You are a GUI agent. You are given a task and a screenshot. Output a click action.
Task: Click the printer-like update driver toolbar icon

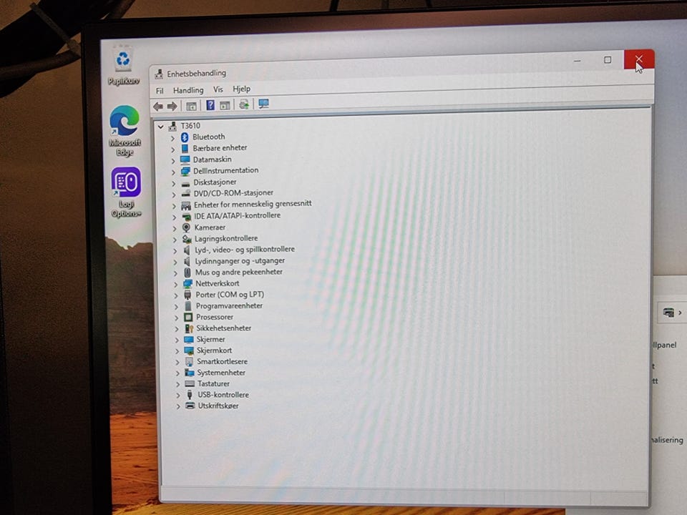[243, 104]
